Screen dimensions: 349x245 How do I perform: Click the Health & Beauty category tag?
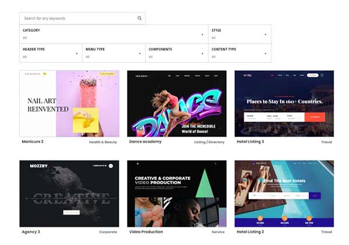point(104,141)
